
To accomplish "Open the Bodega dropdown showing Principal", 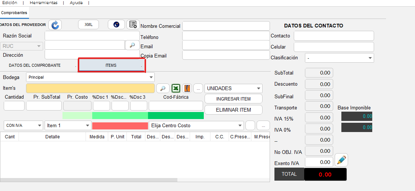I will click(90, 78).
